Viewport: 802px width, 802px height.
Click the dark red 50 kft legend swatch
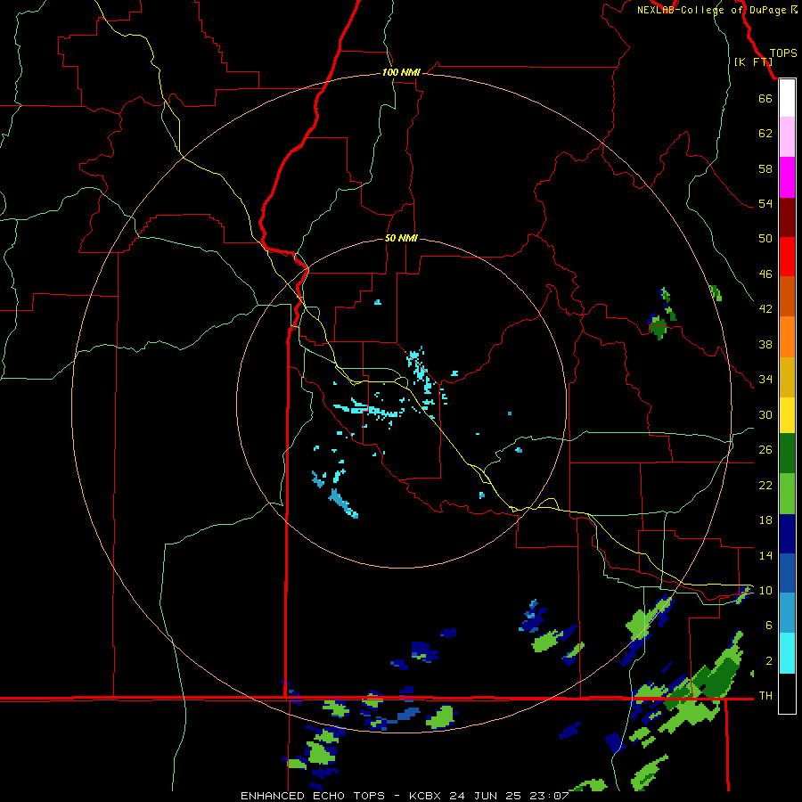[x=787, y=217]
